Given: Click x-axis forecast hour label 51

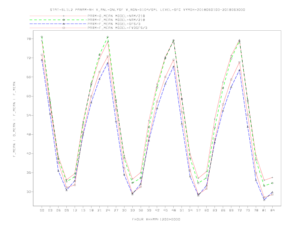Looking at the screenshot, I should pos(182,210).
